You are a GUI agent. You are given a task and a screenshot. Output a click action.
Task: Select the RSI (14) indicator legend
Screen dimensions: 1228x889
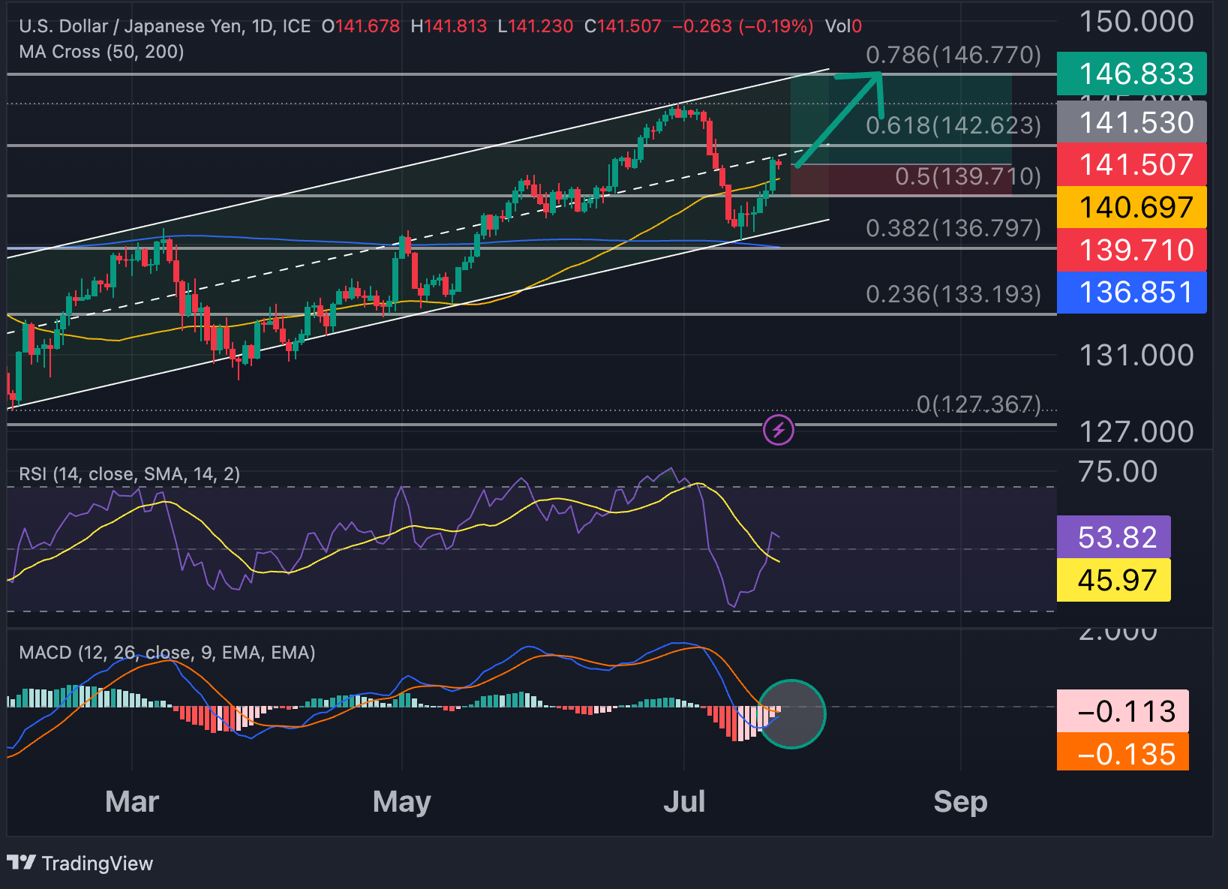[128, 474]
